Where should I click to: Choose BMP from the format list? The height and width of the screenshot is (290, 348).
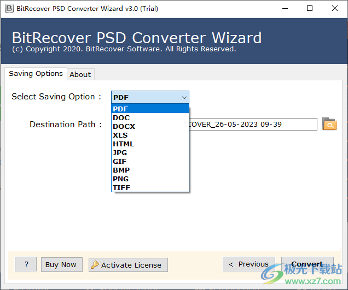tap(150, 170)
